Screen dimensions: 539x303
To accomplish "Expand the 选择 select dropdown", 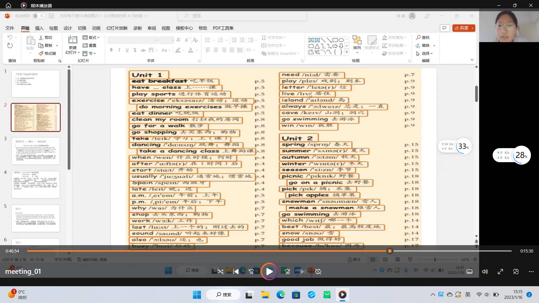I will [431, 53].
